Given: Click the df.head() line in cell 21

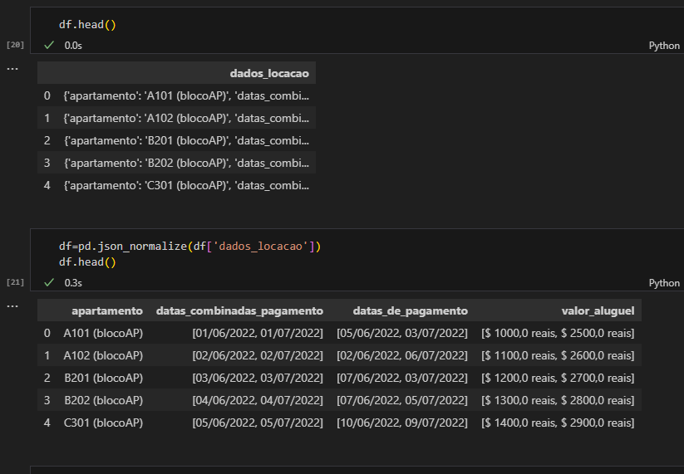Looking at the screenshot, I should click(x=87, y=261).
